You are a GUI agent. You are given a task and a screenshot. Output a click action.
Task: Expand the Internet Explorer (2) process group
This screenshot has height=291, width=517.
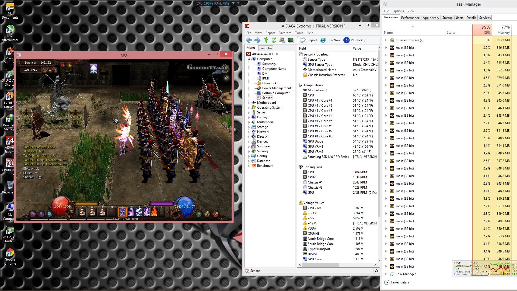pyautogui.click(x=386, y=40)
